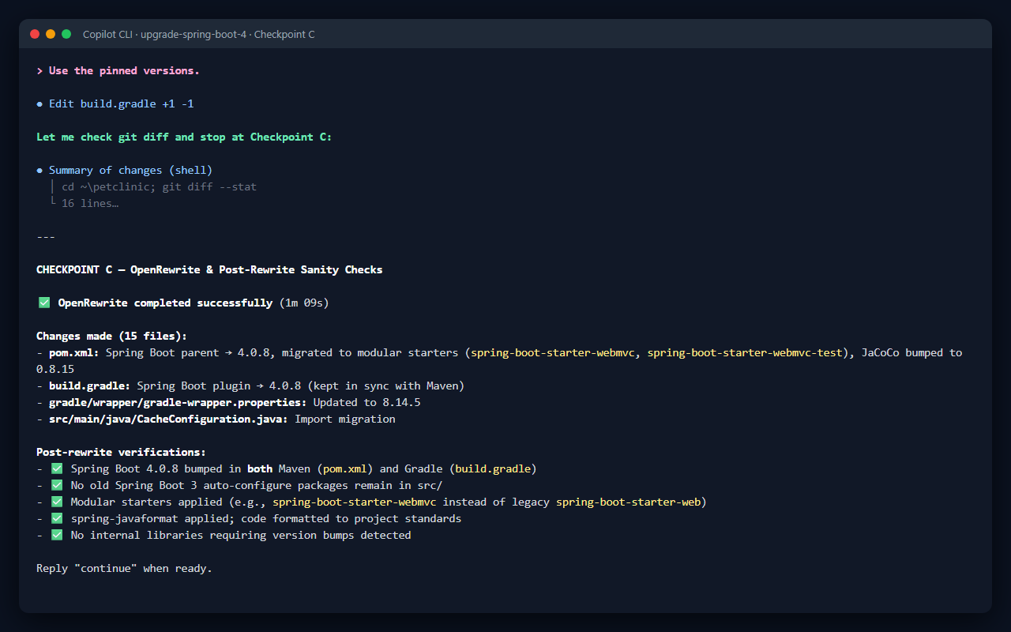Click the legacy "spring-boot-starter-web" starter name
This screenshot has width=1011, height=632.
(x=628, y=502)
